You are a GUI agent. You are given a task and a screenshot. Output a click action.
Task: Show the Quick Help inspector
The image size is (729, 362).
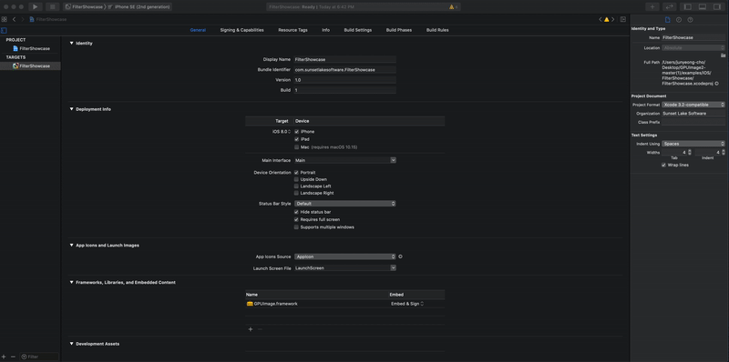pos(690,19)
